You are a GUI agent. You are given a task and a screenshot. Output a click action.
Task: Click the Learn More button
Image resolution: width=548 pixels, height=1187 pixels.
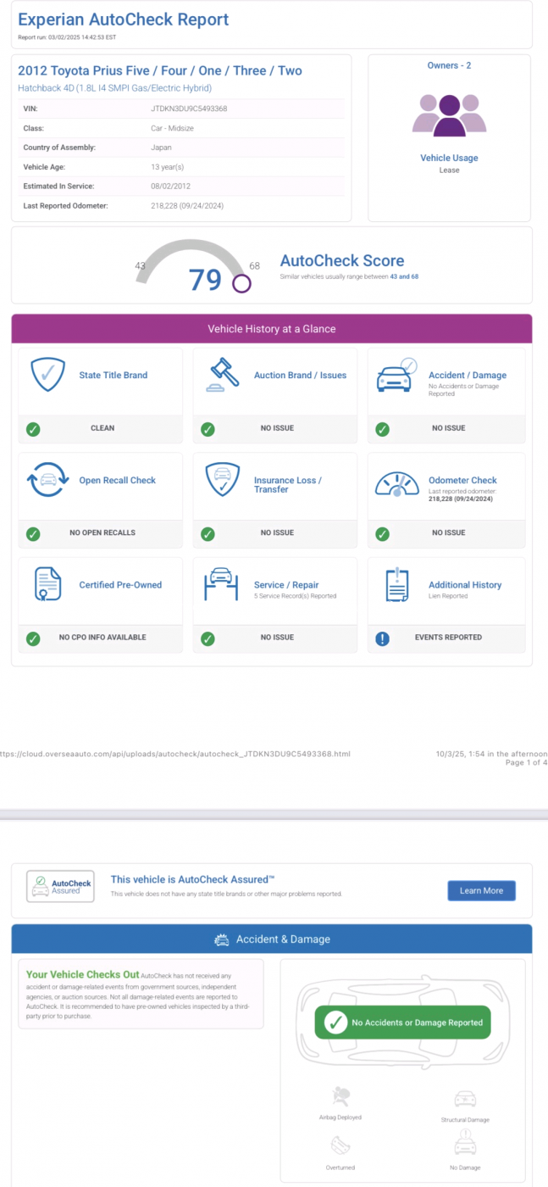(x=481, y=890)
